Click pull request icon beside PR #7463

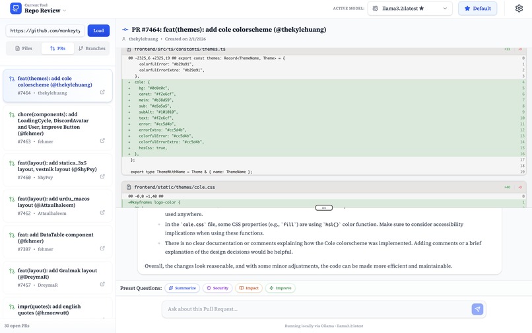(x=12, y=115)
